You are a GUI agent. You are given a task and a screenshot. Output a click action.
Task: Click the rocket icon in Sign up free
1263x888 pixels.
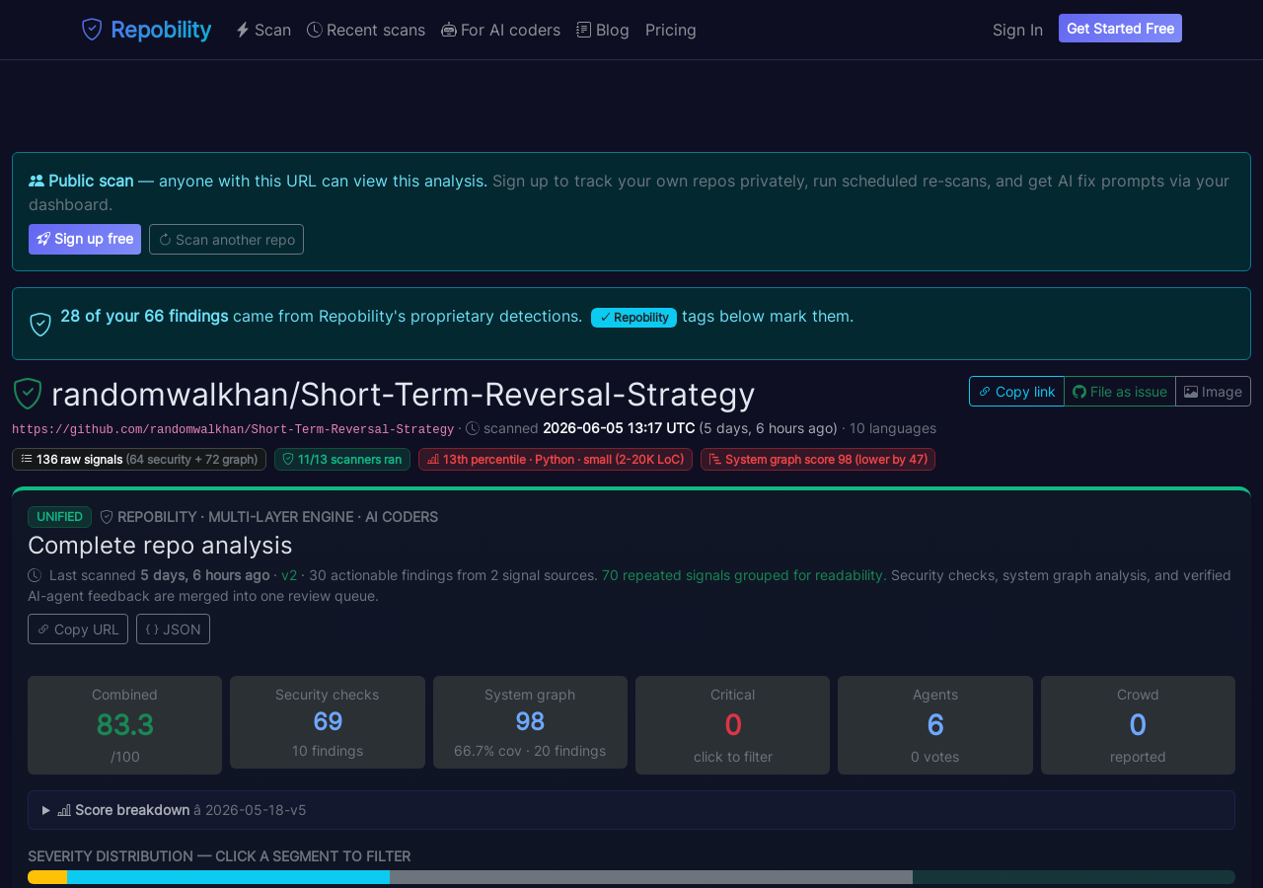tap(43, 239)
